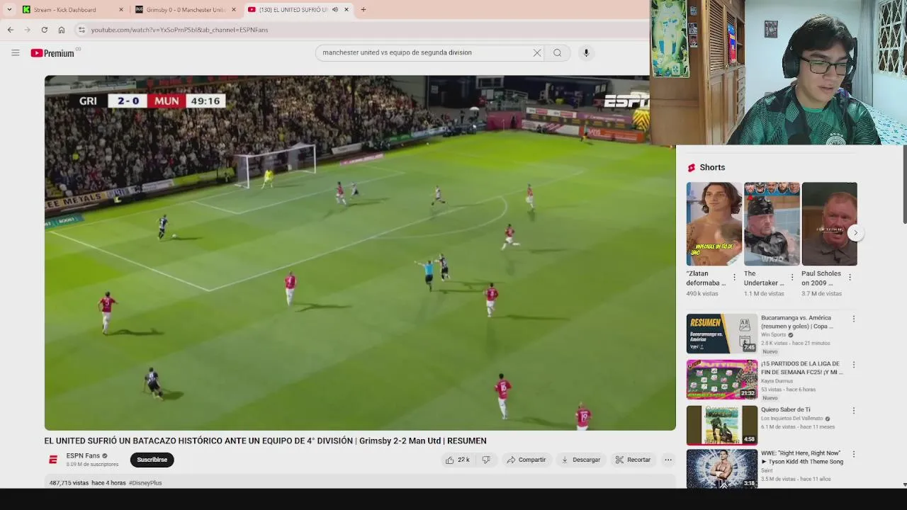Open a new browser tab with plus
This screenshot has width=907, height=510.
(x=364, y=10)
